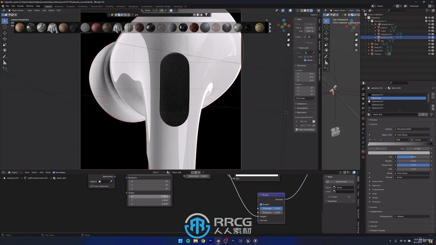
Task: Hide Camera object via its eye icon
Action: (x=429, y=54)
